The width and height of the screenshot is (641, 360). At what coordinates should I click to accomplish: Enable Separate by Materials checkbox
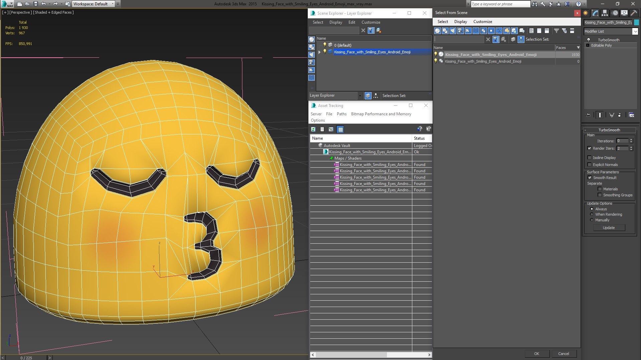[x=600, y=189]
